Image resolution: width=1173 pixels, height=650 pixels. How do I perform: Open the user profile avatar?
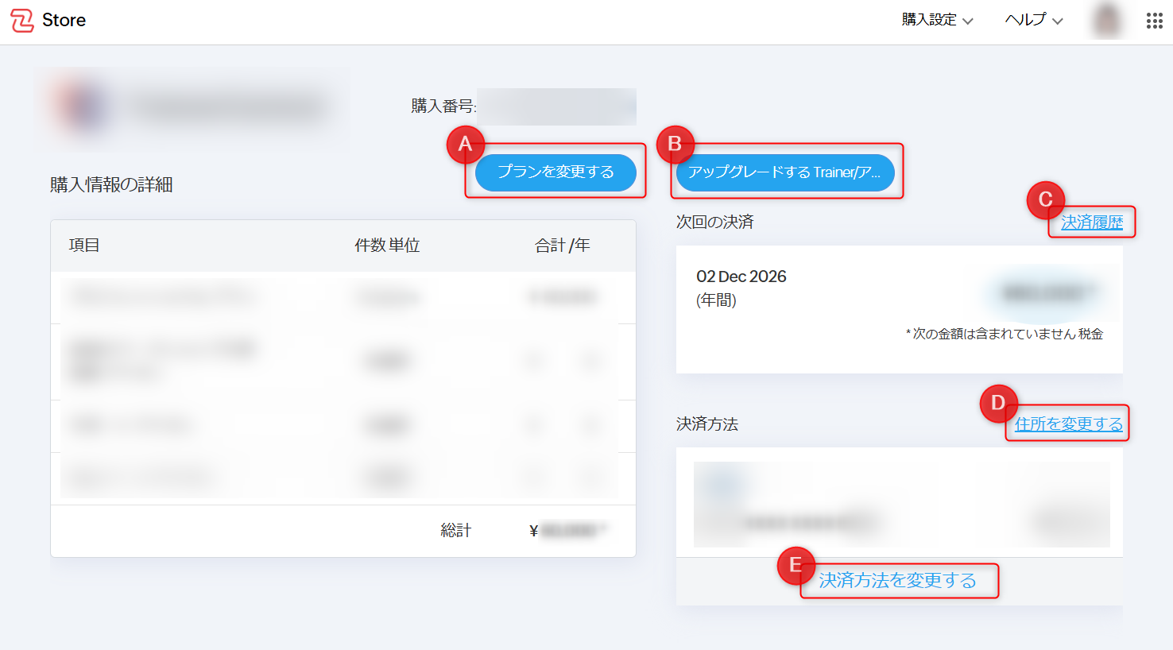tap(1107, 21)
